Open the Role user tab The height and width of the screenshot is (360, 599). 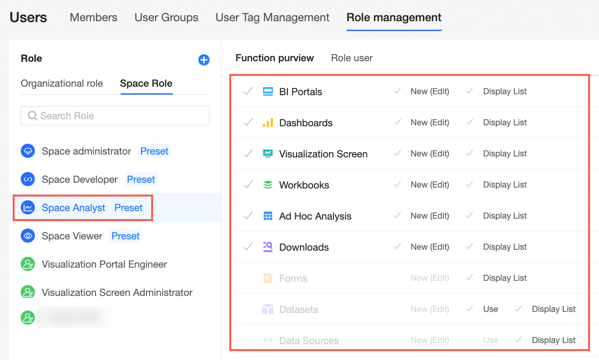352,58
